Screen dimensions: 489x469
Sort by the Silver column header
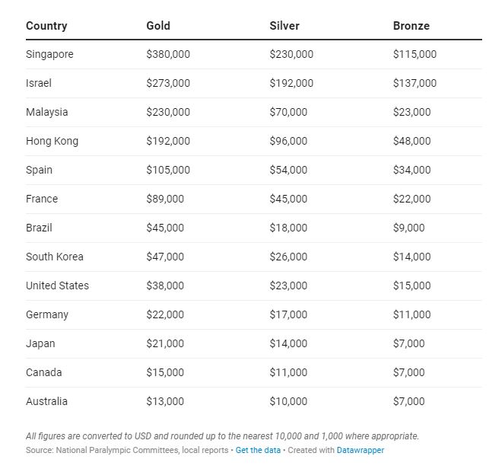point(284,26)
